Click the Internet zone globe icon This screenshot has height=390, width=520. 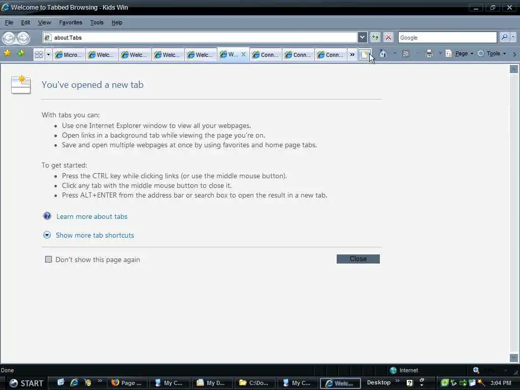(393, 370)
